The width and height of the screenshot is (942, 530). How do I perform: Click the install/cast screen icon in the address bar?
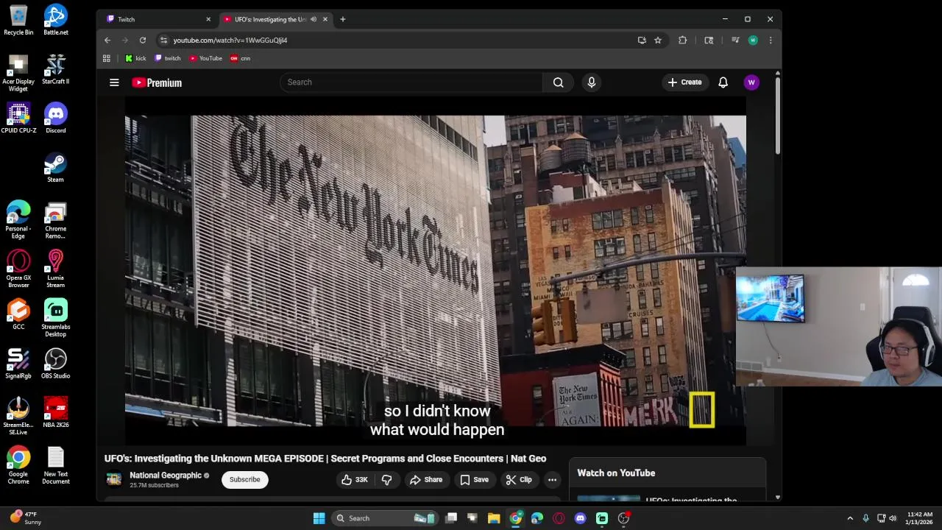(x=642, y=40)
